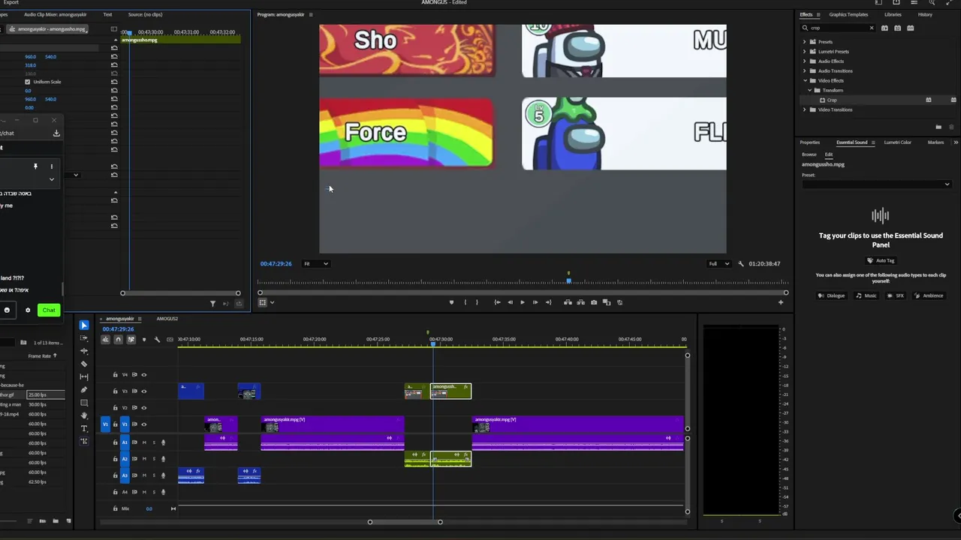
Task: Assign the SFX audio type
Action: 896,295
